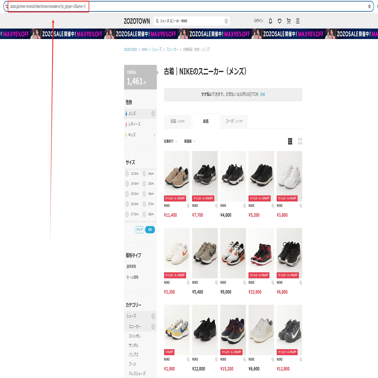Select the 古着 tab
The width and height of the screenshot is (378, 378).
pyautogui.click(x=206, y=121)
